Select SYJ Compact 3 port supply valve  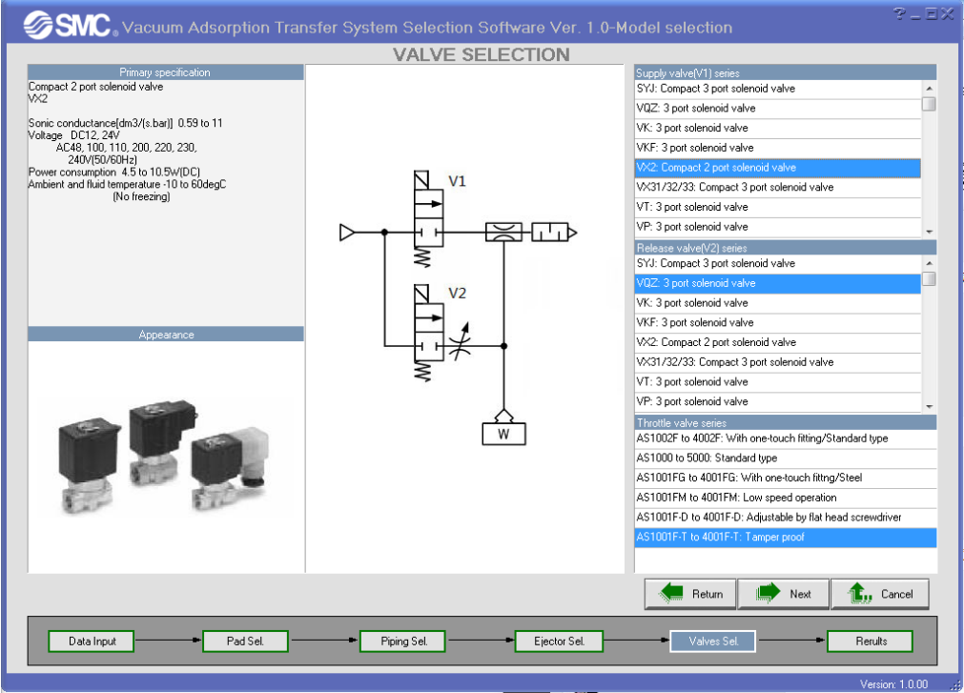pyautogui.click(x=777, y=89)
